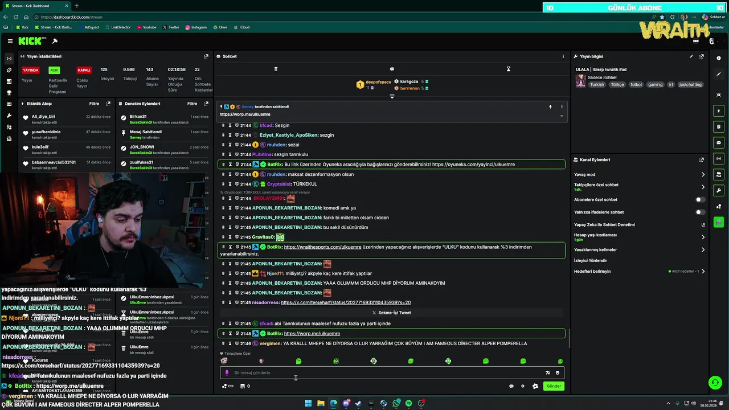
Task: Open Filtre in Etkinlik Akışı panel
Action: pyautogui.click(x=94, y=104)
